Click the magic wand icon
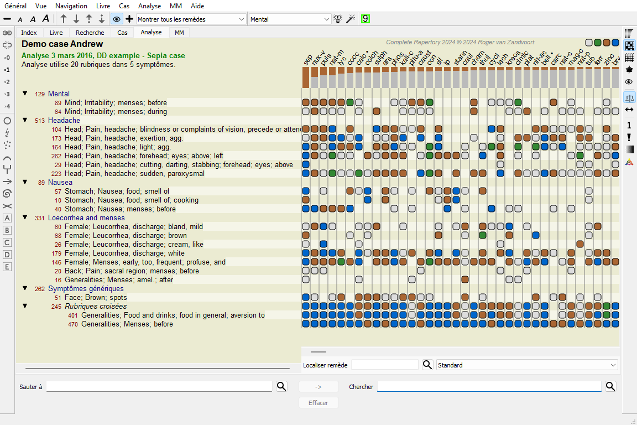Screen dimensions: 637x425 [x=349, y=19]
